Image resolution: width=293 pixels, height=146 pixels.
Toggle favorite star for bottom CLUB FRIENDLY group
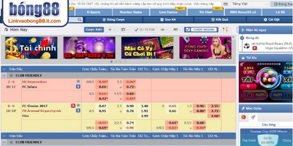coord(11,142)
